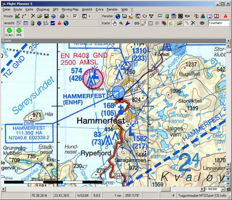Viewport: 232px width, 200px height.
Task: Click the Tragschrauber MTOSport status field
Action: click(x=196, y=196)
